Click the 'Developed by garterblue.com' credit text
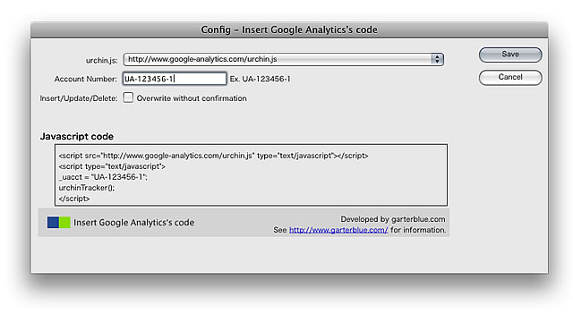573x322 pixels. [x=393, y=219]
